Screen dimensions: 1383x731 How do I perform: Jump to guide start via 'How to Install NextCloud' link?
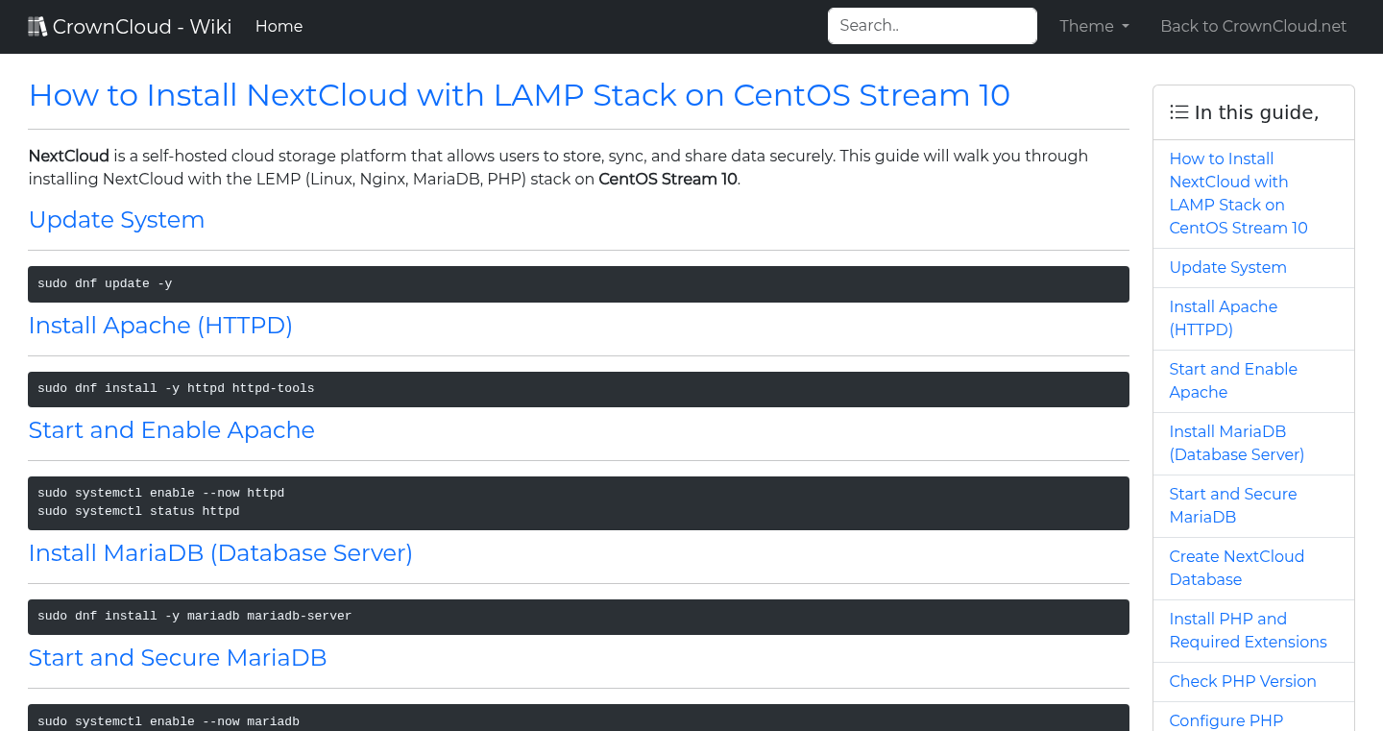1238,192
